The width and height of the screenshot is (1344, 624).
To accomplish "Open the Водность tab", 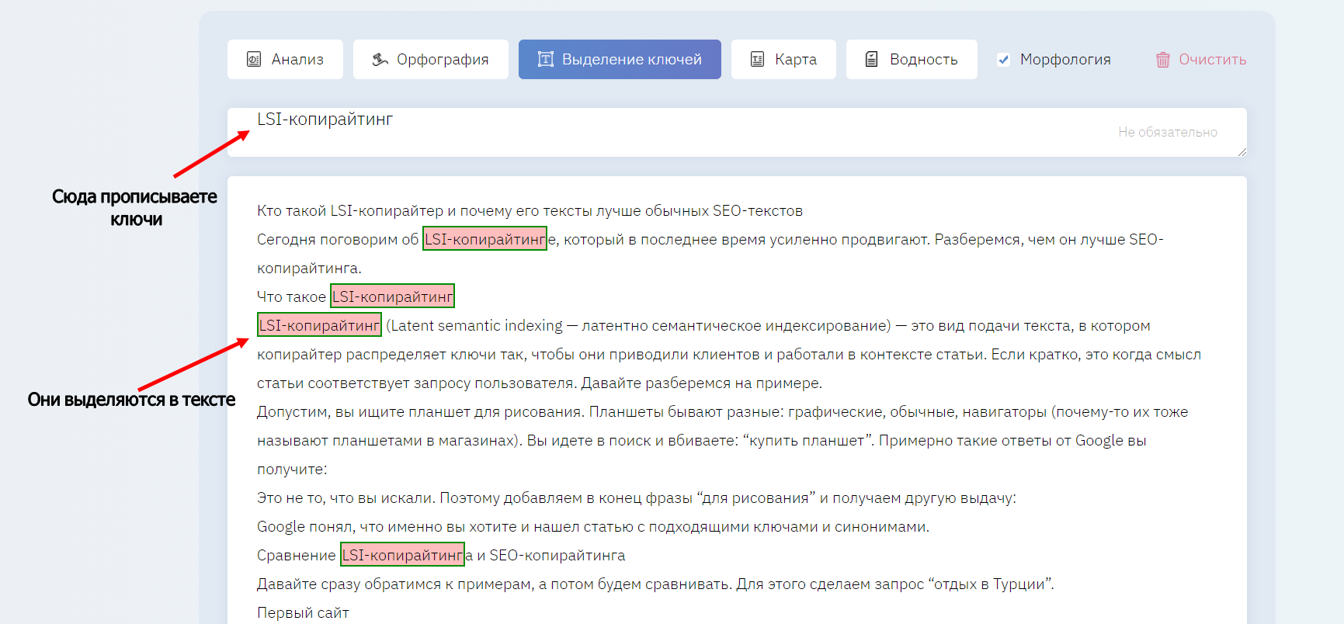I will pyautogui.click(x=912, y=59).
